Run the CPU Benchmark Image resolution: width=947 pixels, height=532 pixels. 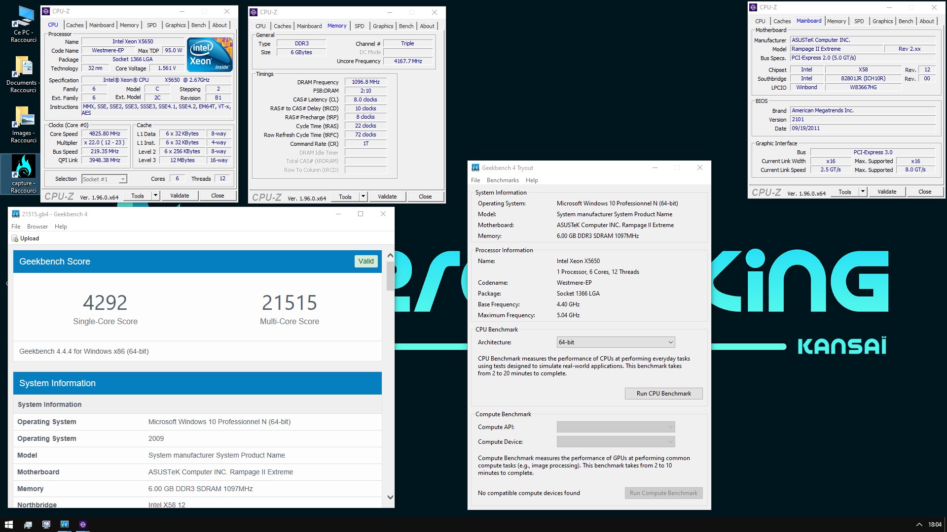(x=663, y=394)
